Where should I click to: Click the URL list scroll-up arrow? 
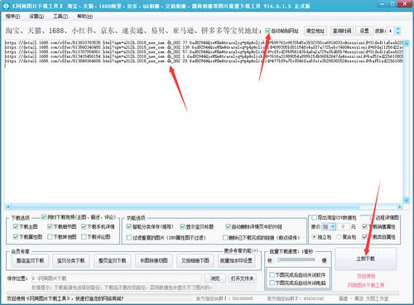point(407,43)
